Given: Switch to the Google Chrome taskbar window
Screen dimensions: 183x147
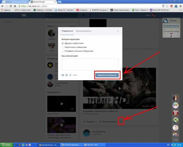Looking at the screenshot, I should (x=49, y=145).
